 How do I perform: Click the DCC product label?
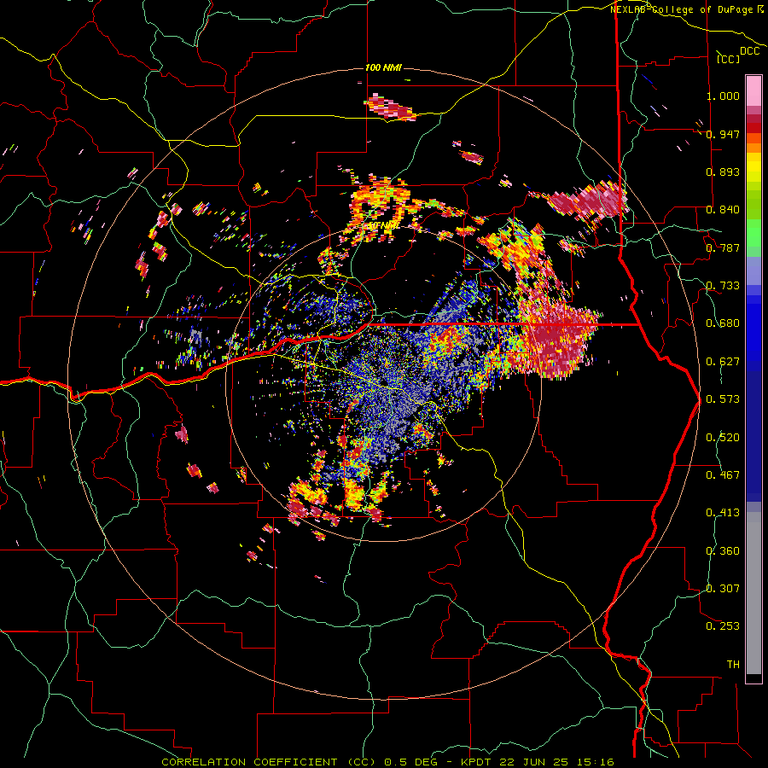(x=750, y=51)
